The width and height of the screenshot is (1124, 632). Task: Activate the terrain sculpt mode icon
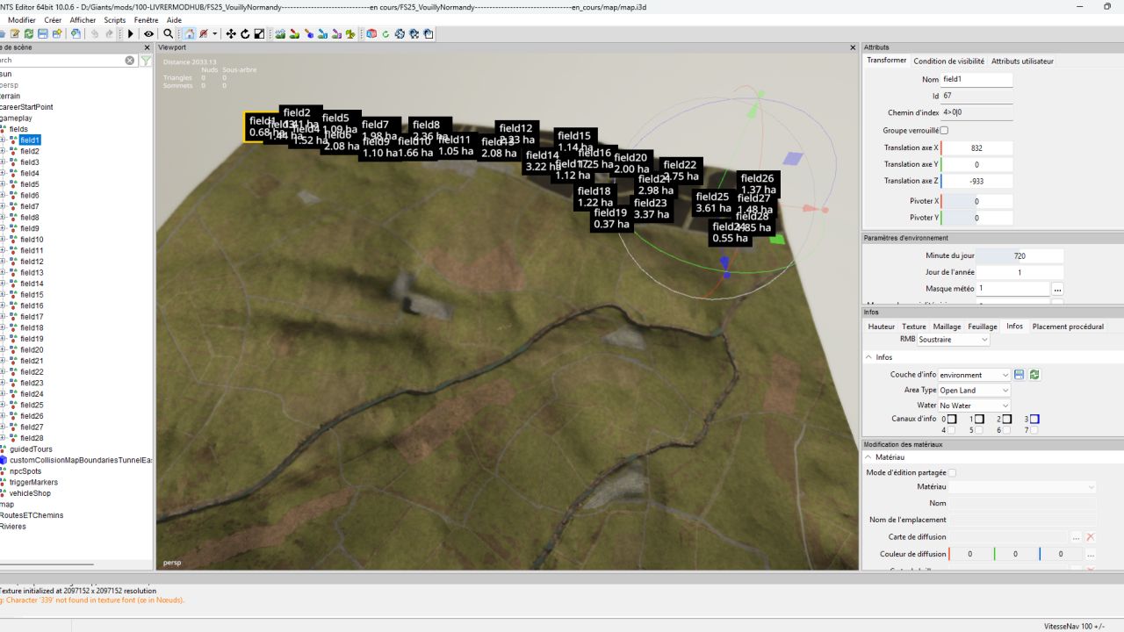(x=280, y=34)
